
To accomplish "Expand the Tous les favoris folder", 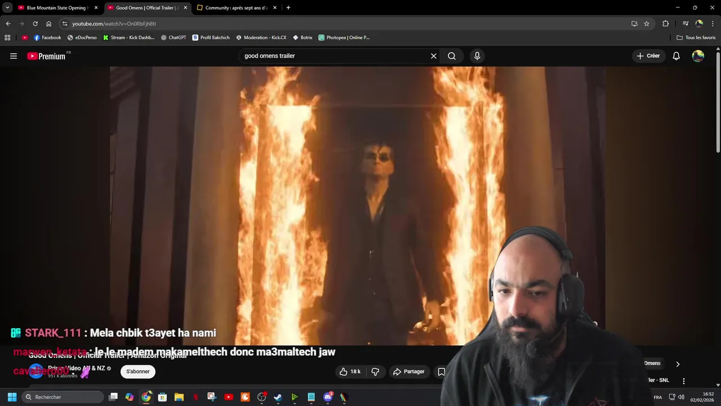I will tap(696, 38).
